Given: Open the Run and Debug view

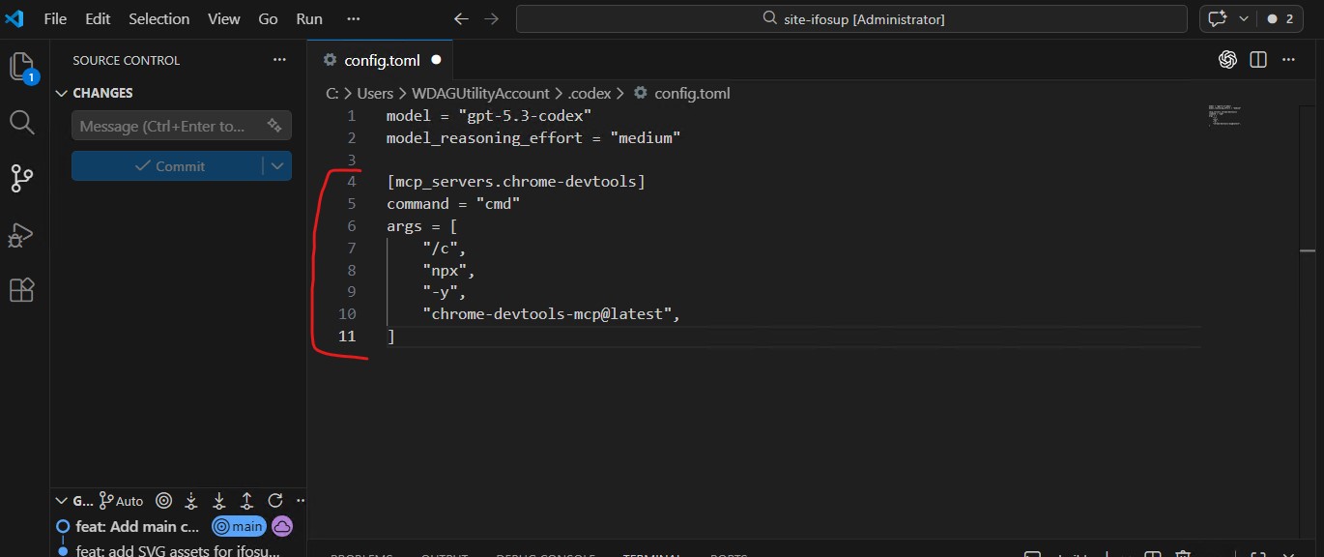Looking at the screenshot, I should 21,235.
